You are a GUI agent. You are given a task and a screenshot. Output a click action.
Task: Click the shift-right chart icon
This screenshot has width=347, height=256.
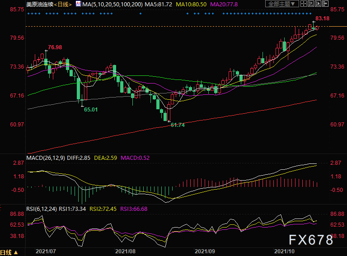325,4
